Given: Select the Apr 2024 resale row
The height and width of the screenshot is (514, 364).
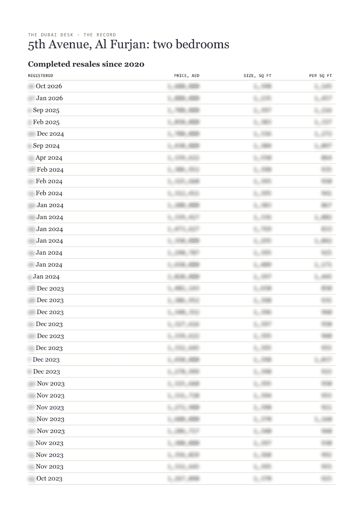Looking at the screenshot, I should (x=182, y=158).
